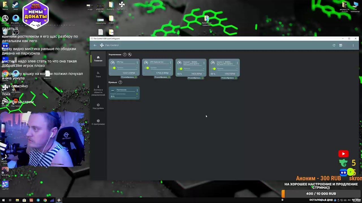
Task: Expand the CPU Fan card details chevron
Action: pos(137,73)
